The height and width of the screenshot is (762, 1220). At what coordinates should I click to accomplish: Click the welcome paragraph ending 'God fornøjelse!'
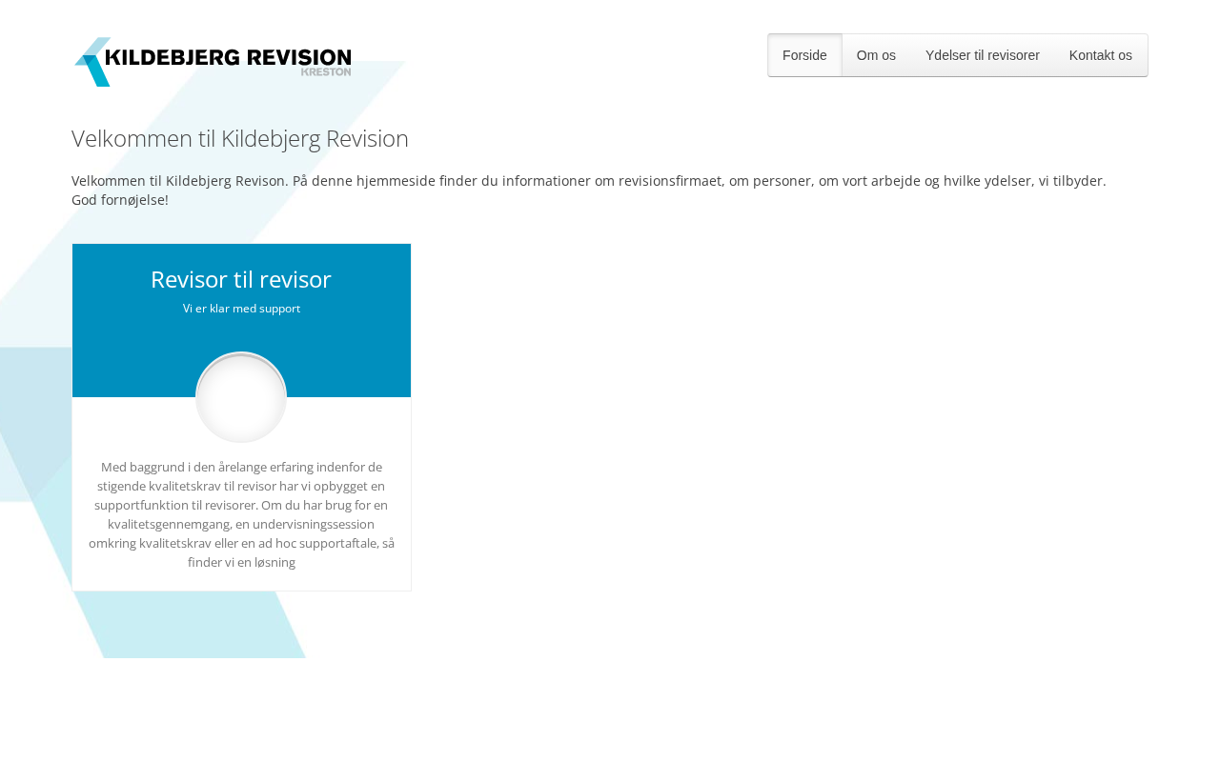pos(589,190)
